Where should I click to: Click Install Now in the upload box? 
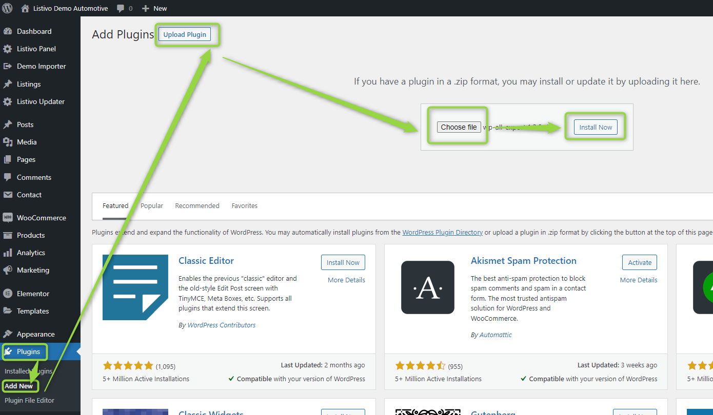[596, 127]
